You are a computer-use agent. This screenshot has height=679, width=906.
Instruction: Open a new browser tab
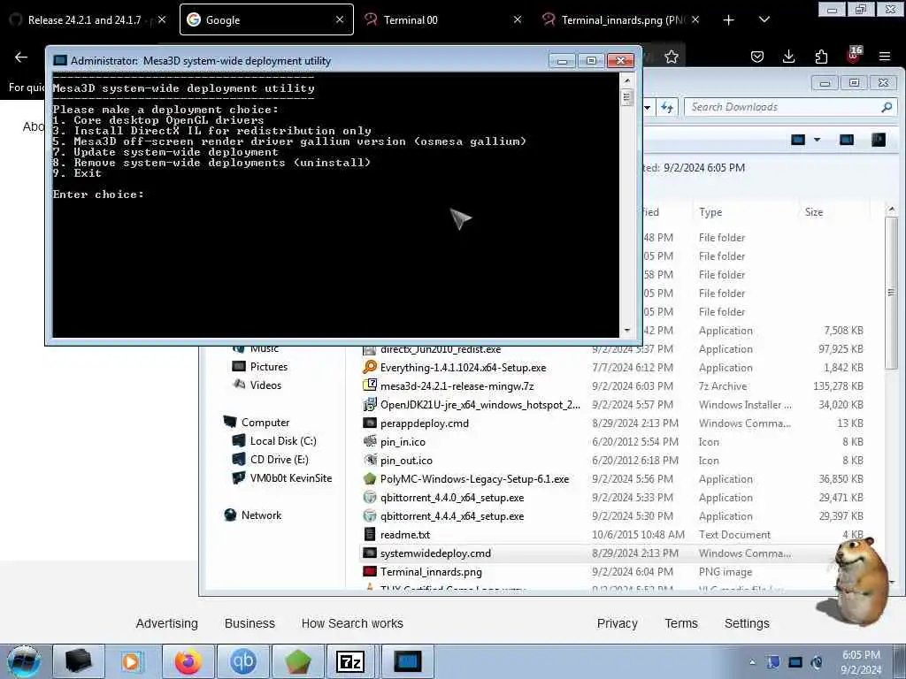pos(729,20)
